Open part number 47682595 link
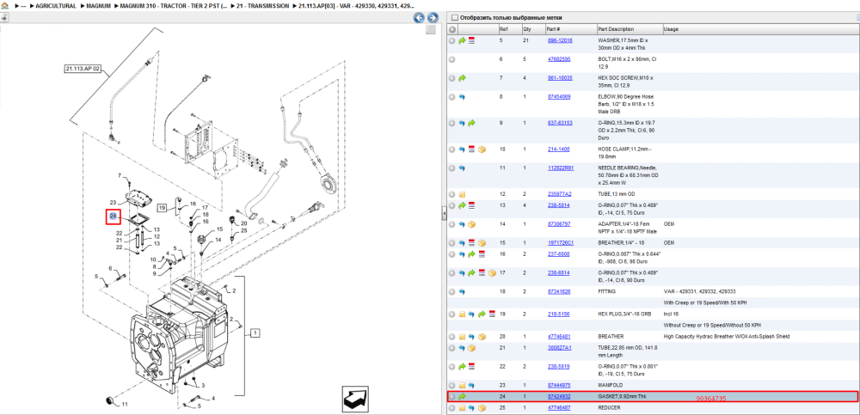This screenshot has height=415, width=860. pyautogui.click(x=559, y=59)
